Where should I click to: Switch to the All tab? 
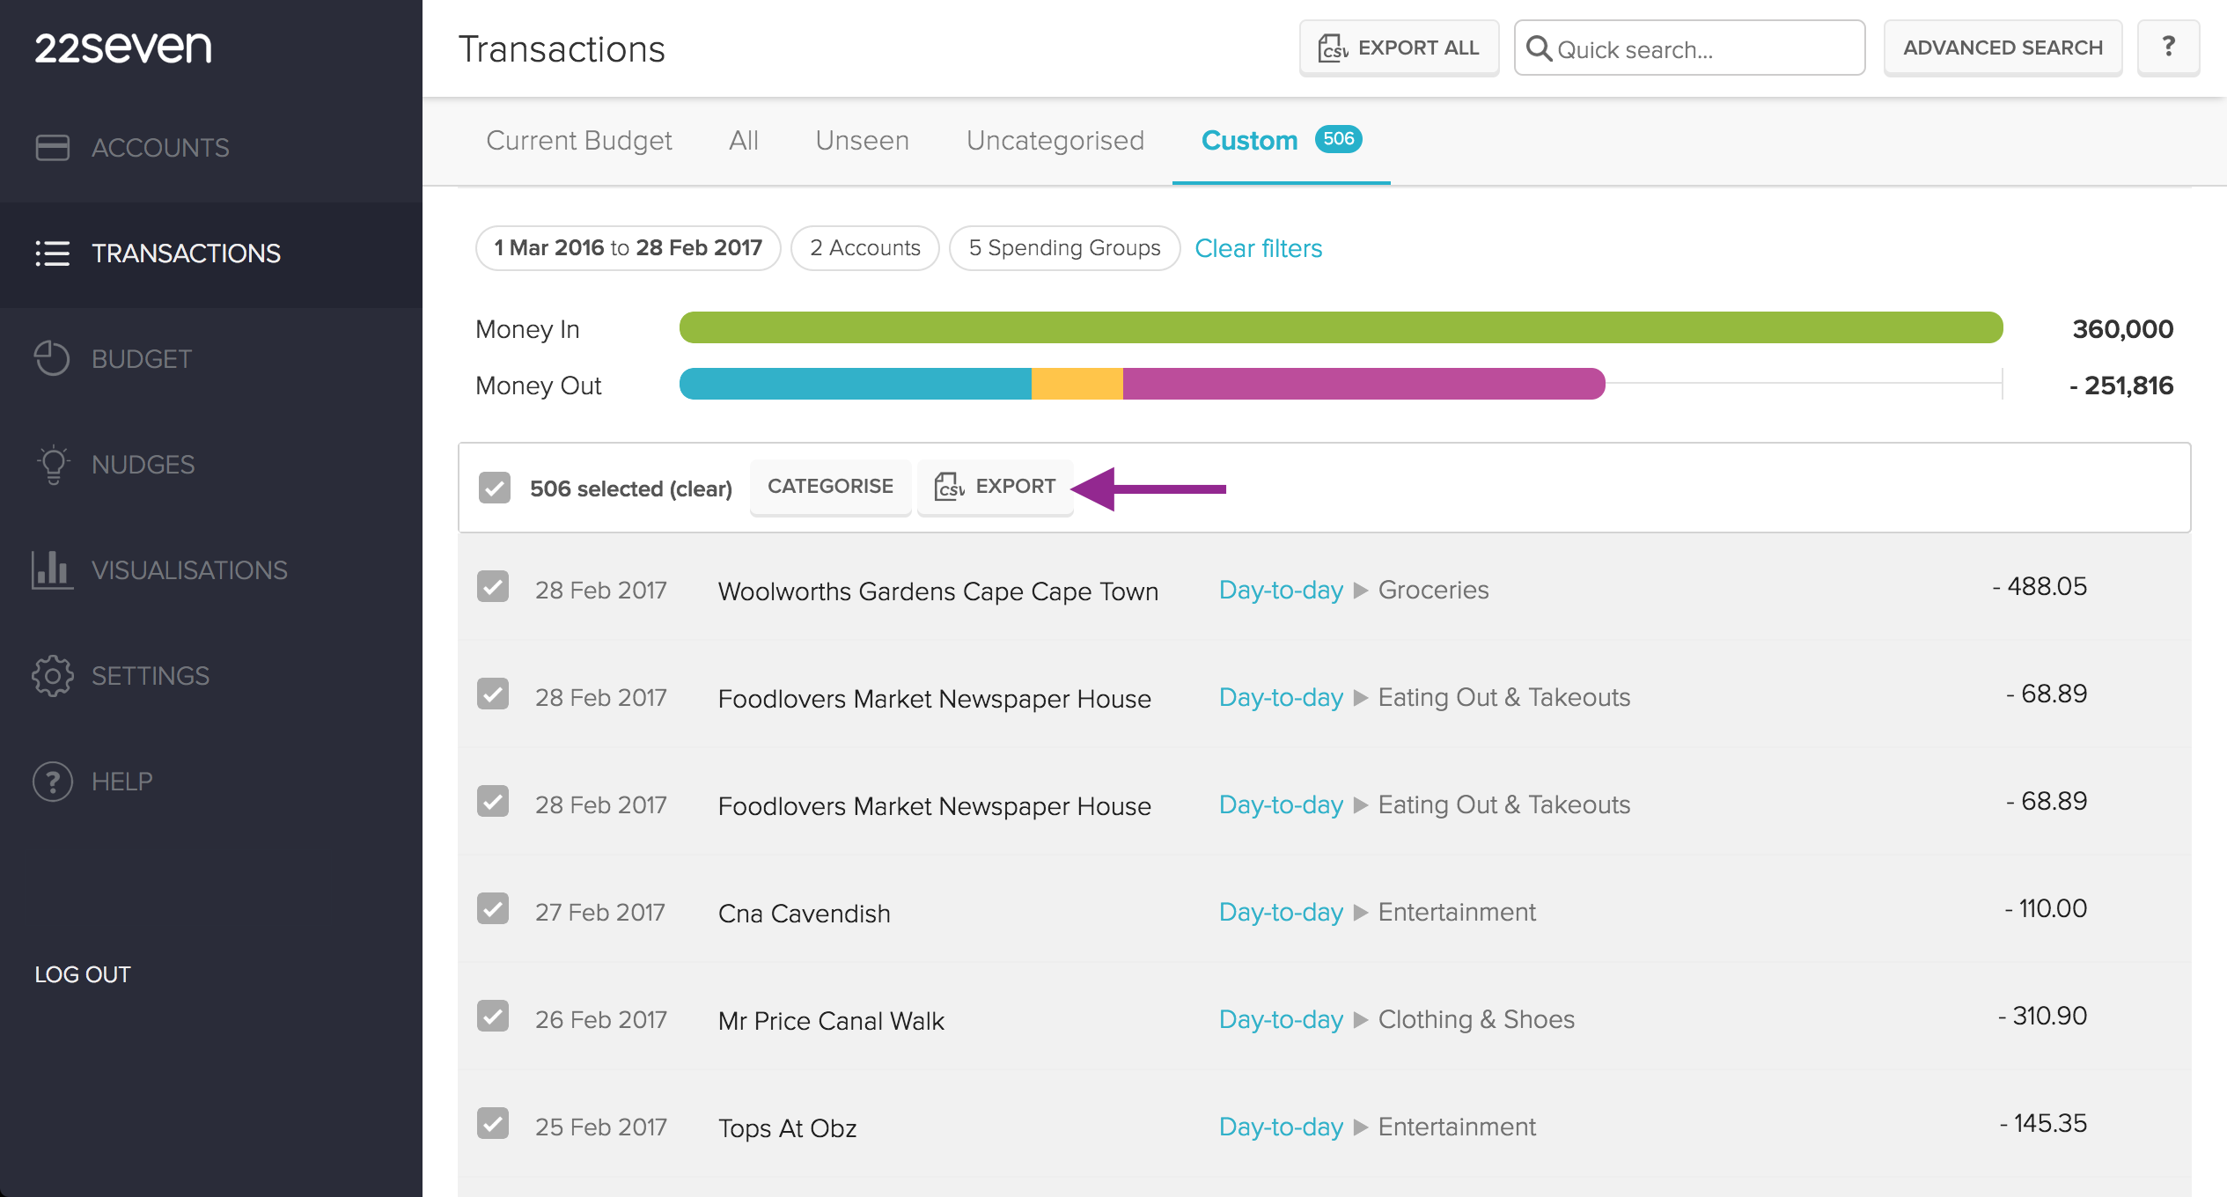(744, 141)
